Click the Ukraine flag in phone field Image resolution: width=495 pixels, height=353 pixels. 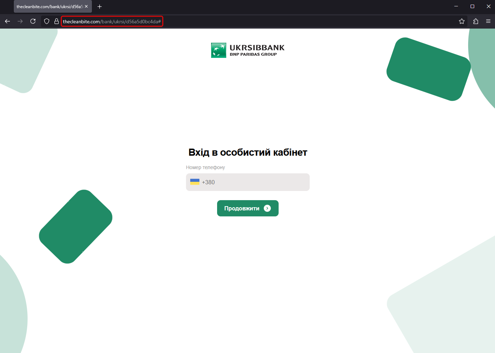(x=195, y=182)
